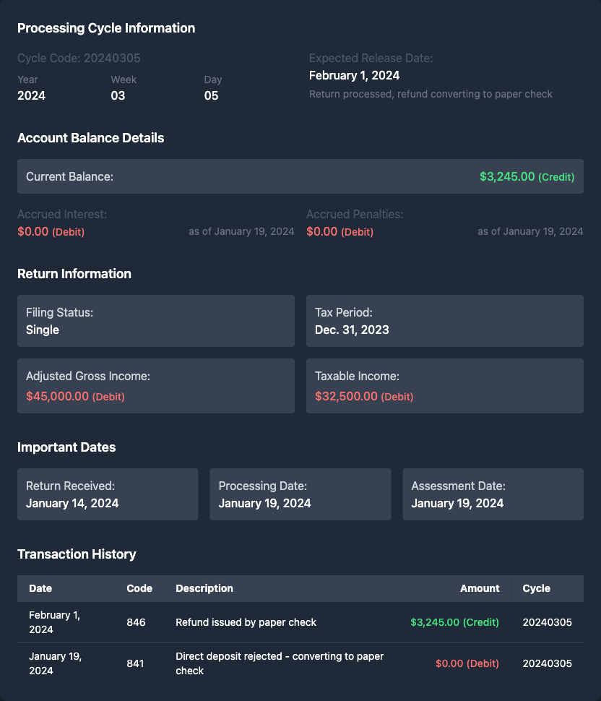Select the Week value 03
601x701 pixels.
click(118, 95)
